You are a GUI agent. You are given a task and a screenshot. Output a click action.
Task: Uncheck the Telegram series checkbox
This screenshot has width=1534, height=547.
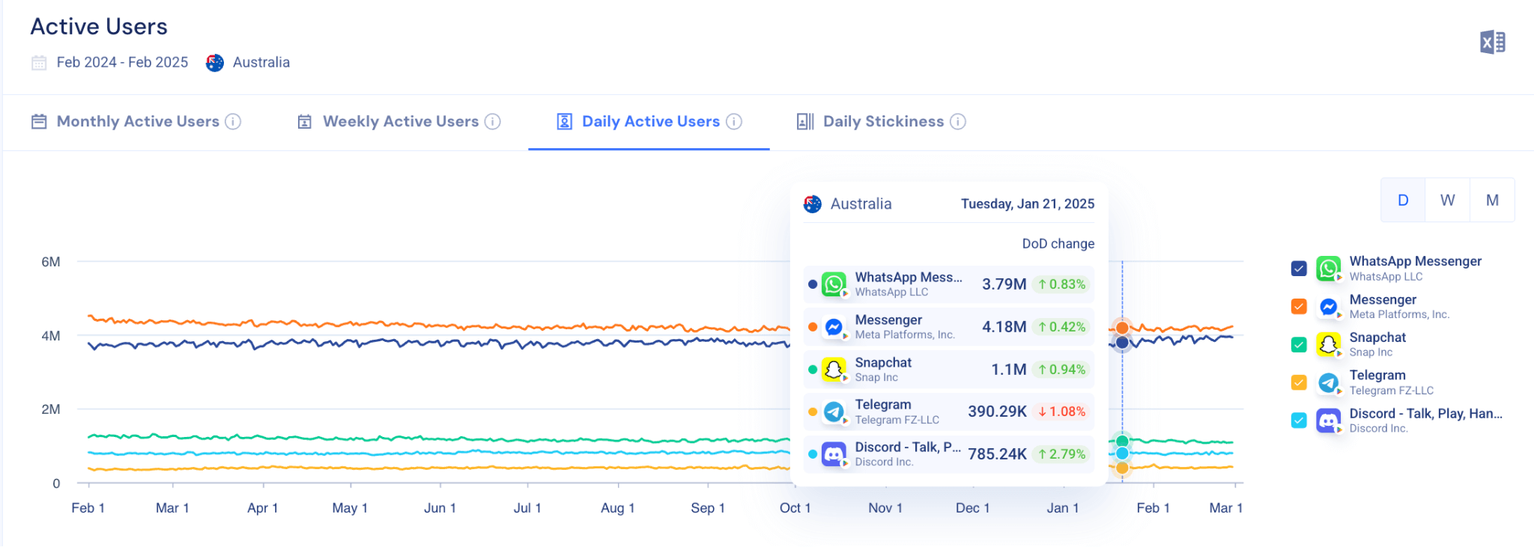(1299, 382)
